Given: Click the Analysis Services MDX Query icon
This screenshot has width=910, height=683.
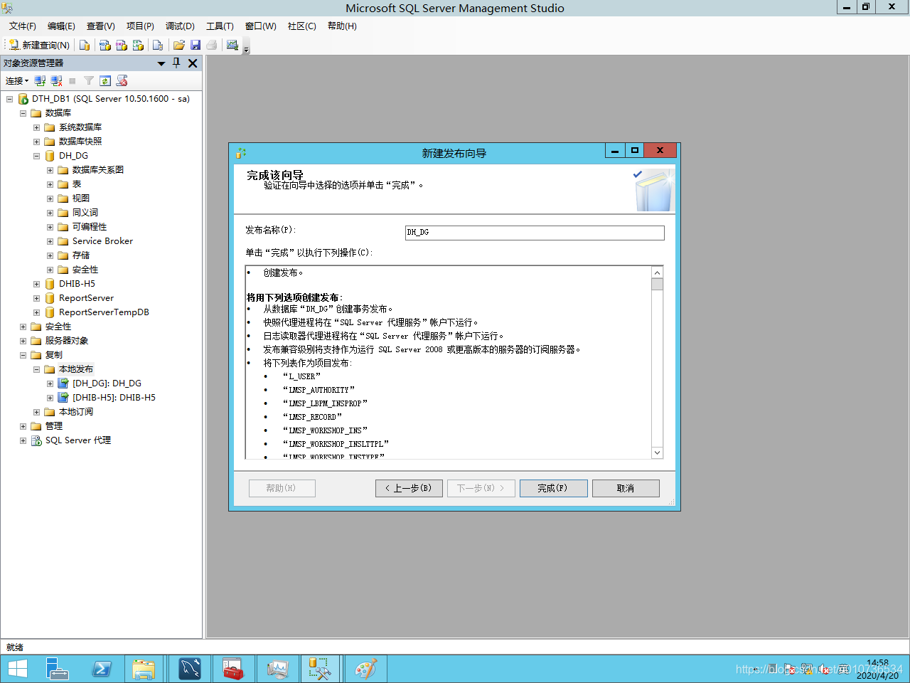Looking at the screenshot, I should (105, 45).
